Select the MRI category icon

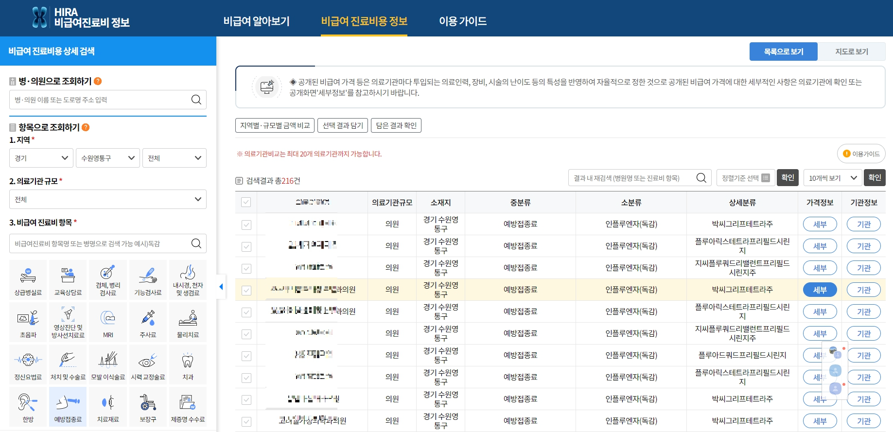pyautogui.click(x=108, y=322)
